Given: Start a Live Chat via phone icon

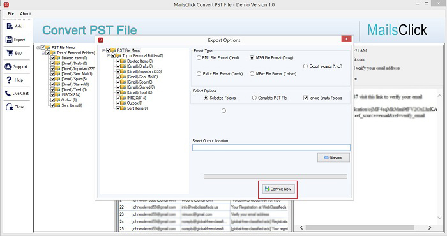Looking at the screenshot, I should click(x=8, y=93).
